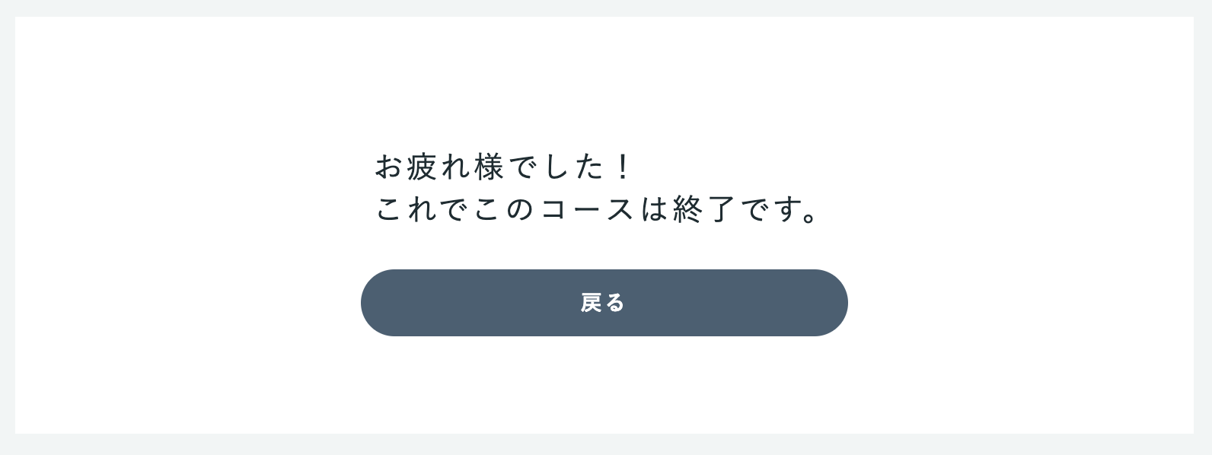1212x455 pixels.
Task: Click the る character on the button
Action: coord(615,303)
